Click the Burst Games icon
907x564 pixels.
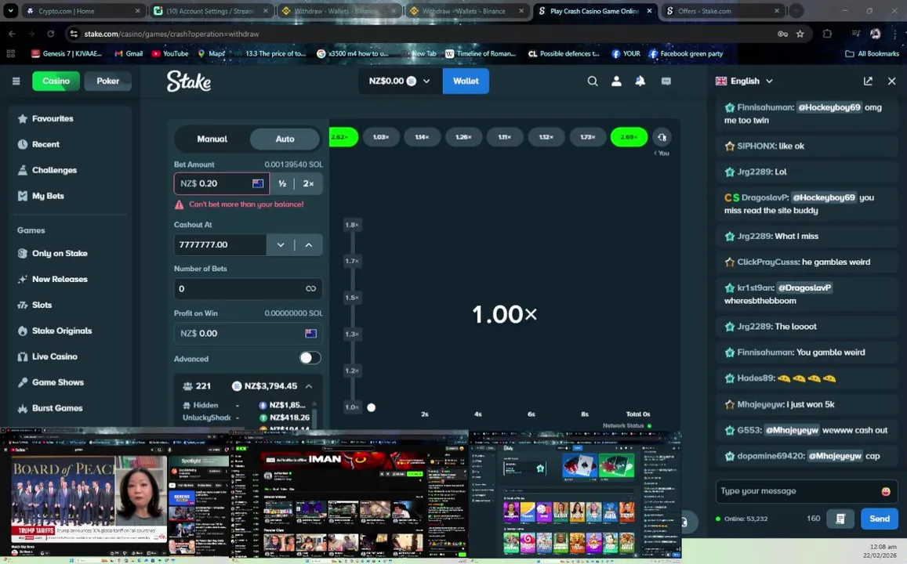point(23,408)
